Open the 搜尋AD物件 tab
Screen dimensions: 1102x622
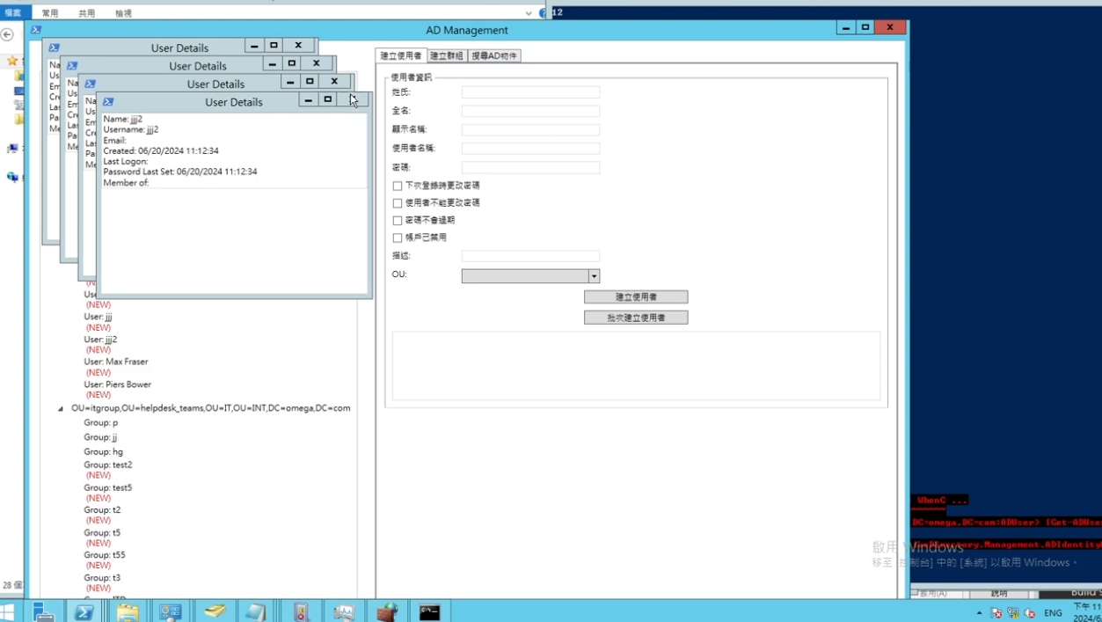click(x=494, y=55)
